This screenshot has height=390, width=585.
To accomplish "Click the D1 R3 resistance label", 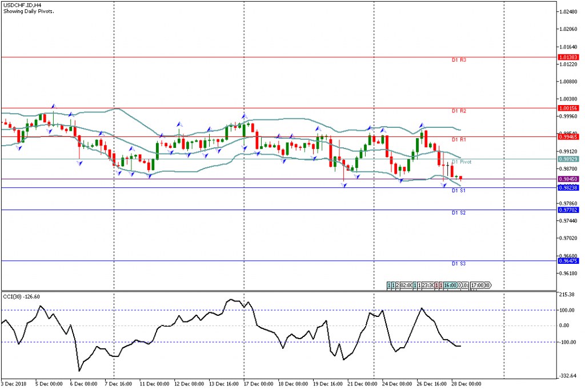I will click(x=459, y=60).
